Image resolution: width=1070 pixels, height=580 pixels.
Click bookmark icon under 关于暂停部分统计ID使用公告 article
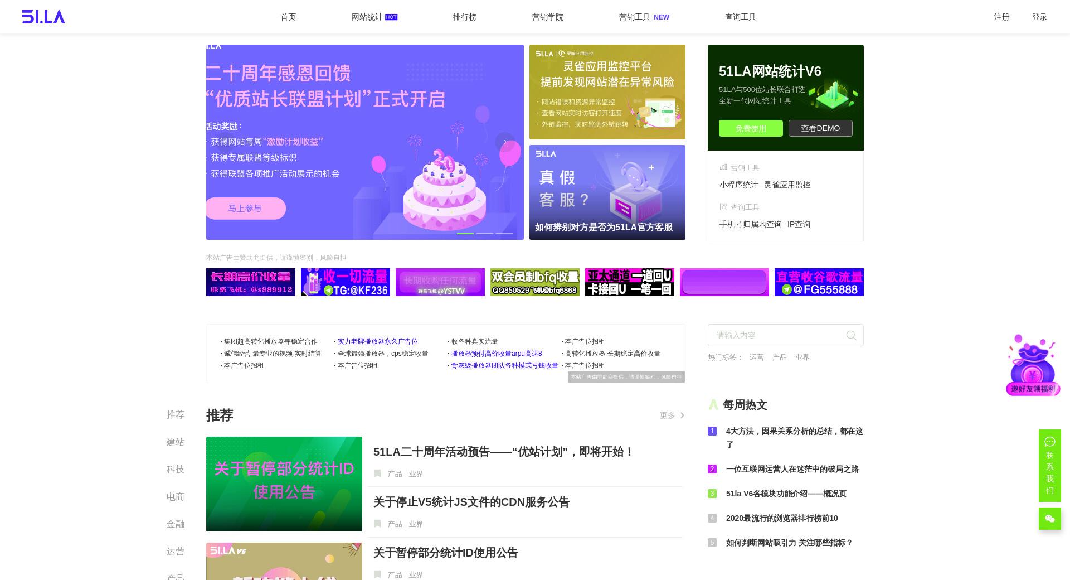(377, 574)
